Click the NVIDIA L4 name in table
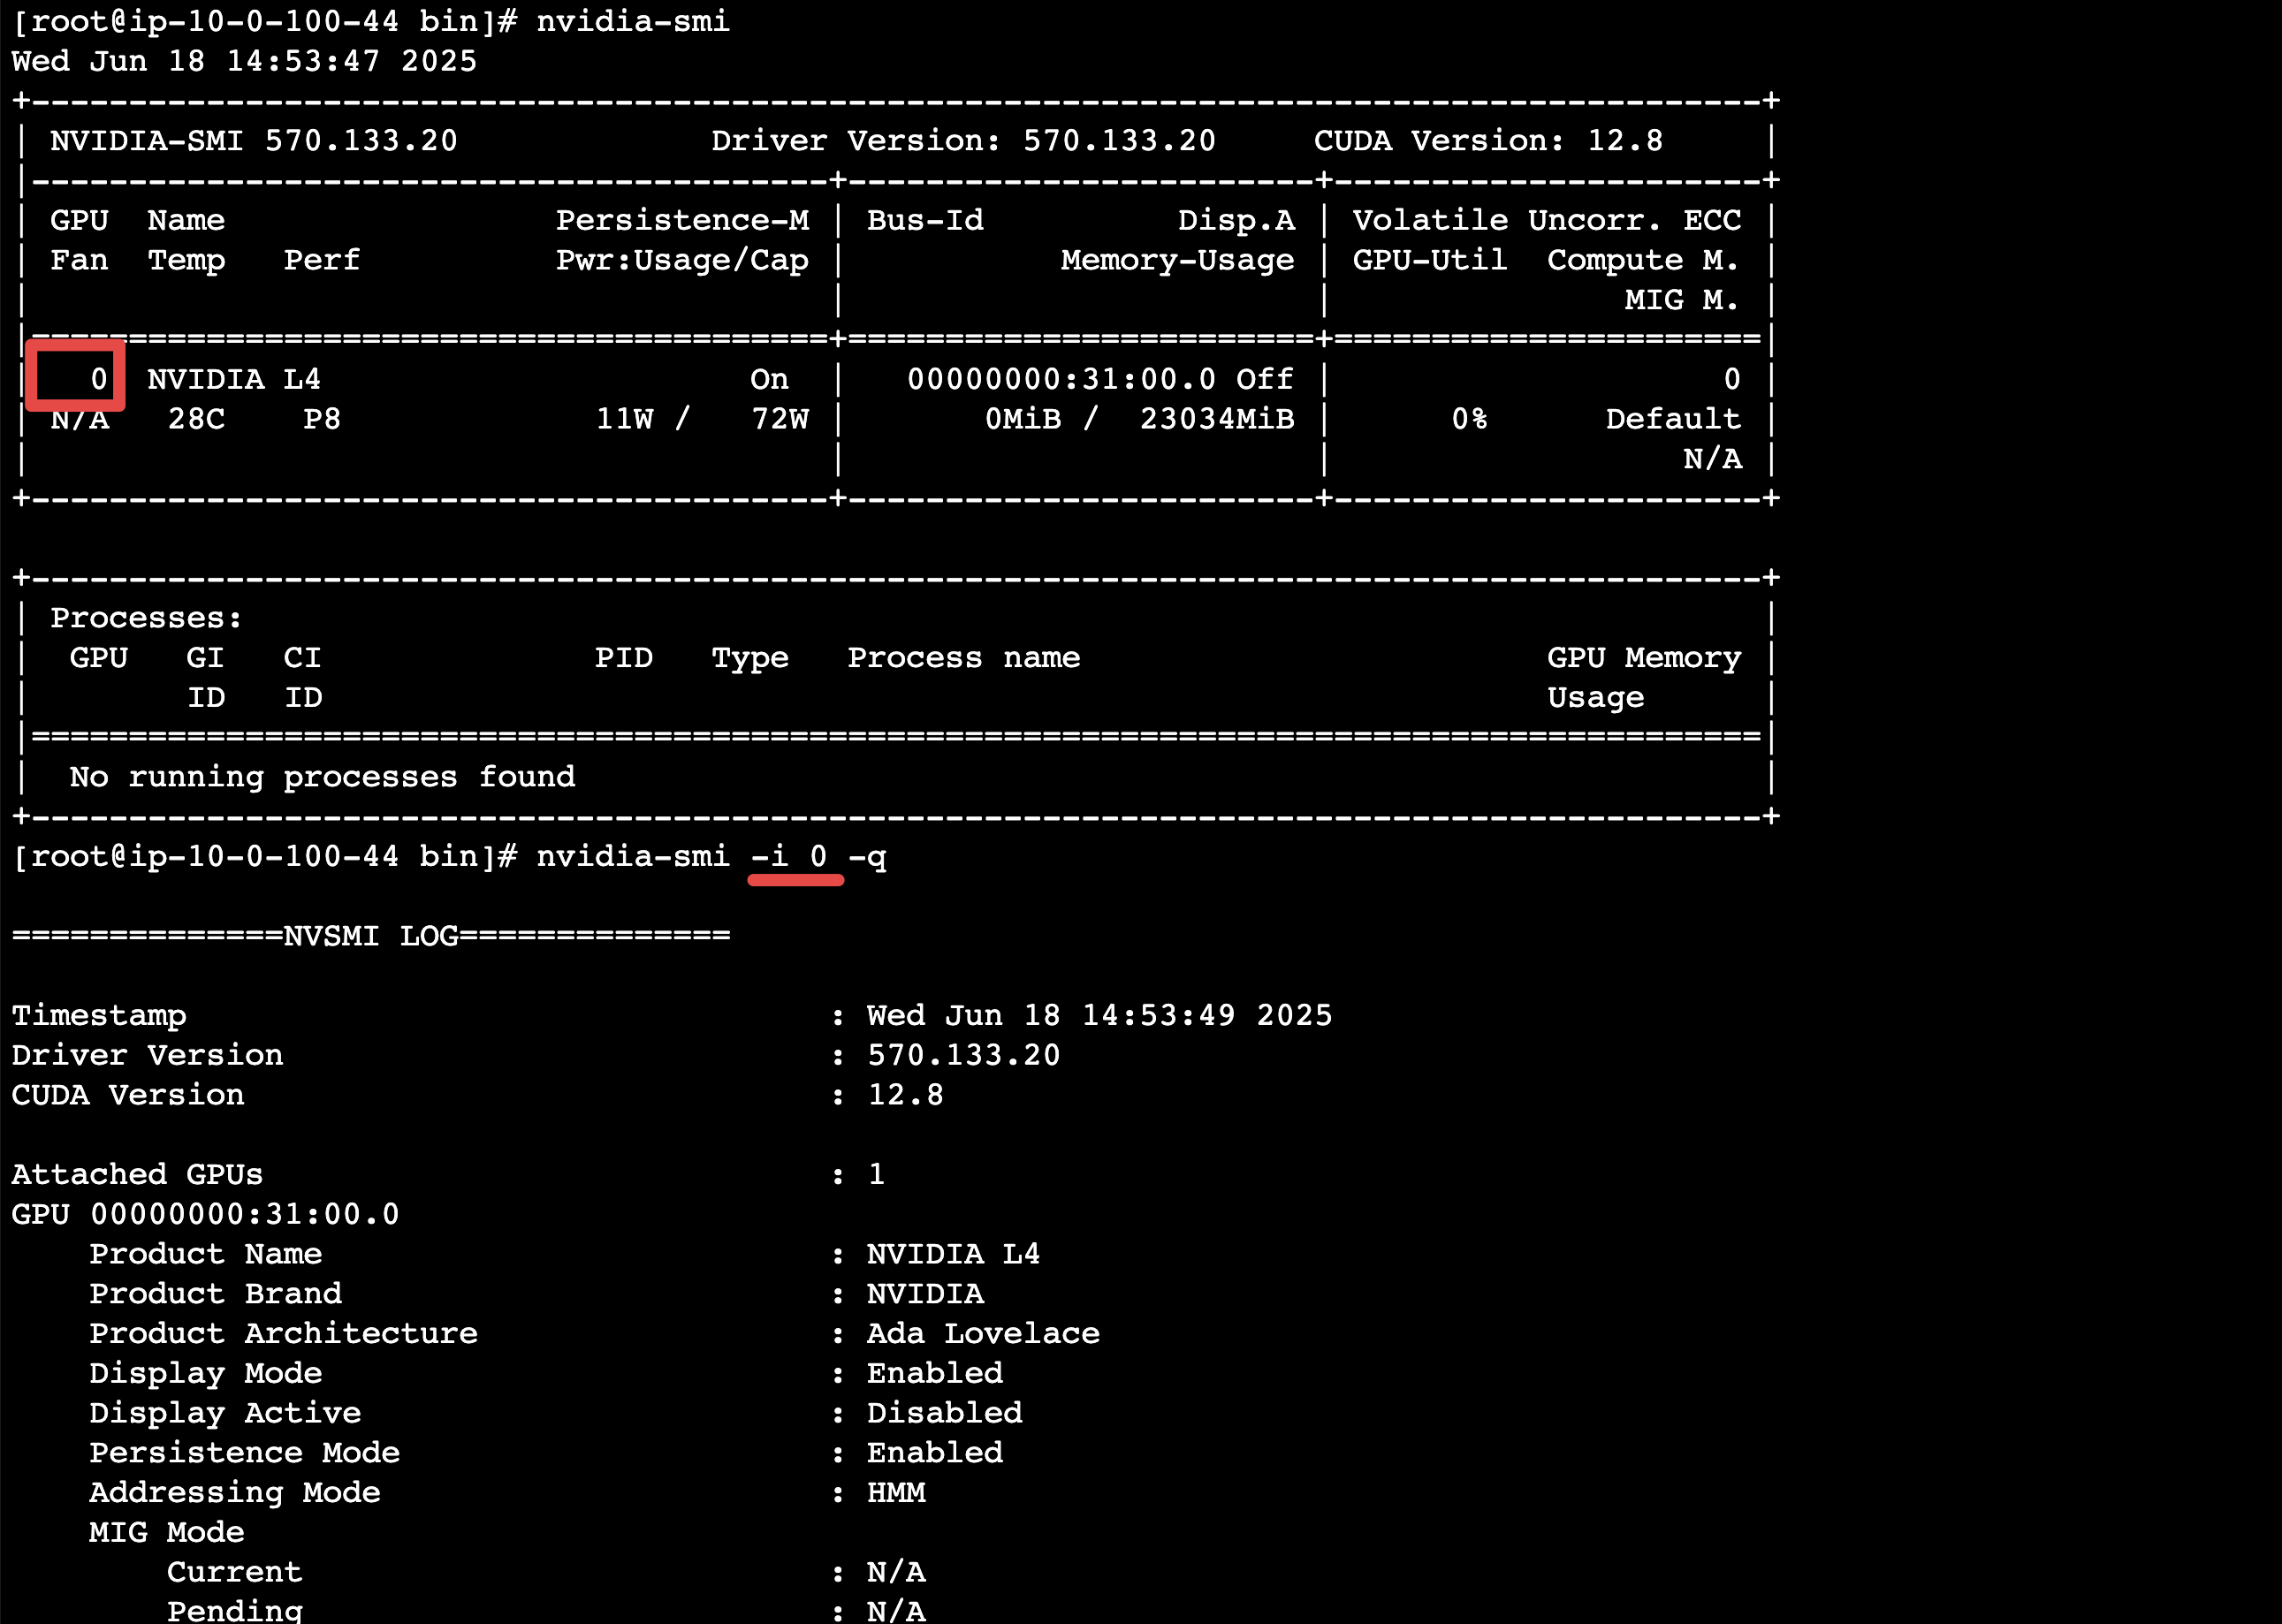Screen dimensions: 2282x1624 (234, 379)
